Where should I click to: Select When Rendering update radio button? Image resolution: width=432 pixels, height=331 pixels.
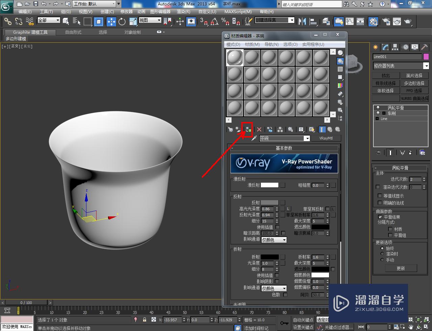tap(382, 254)
